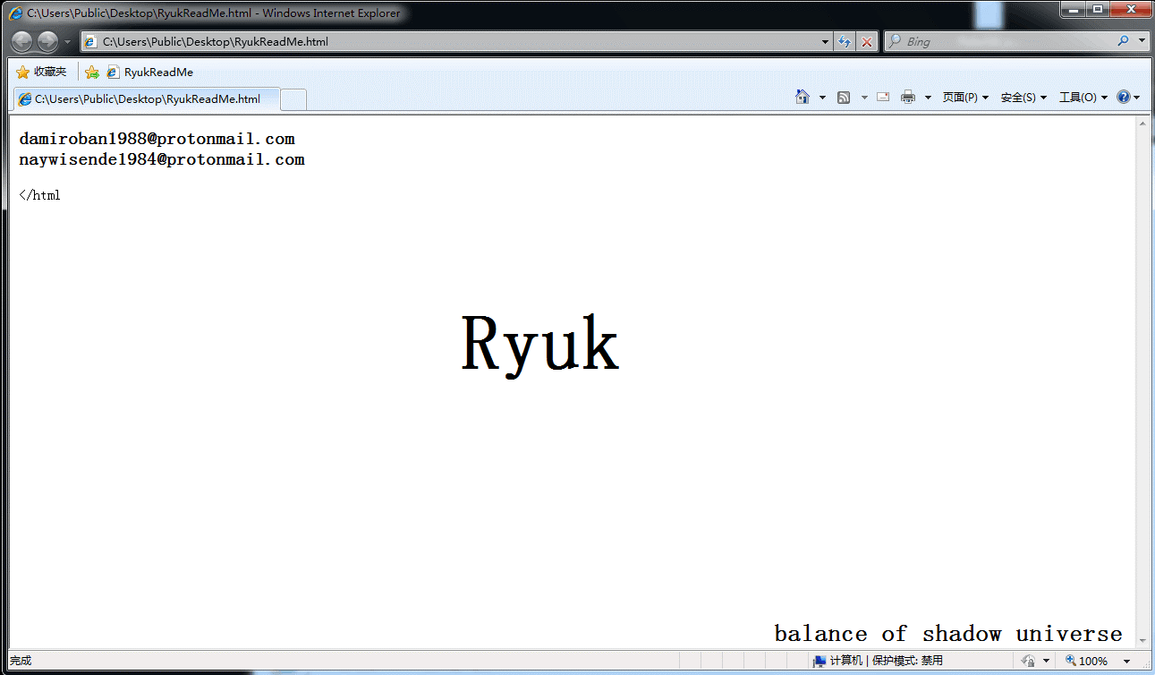1155x675 pixels.
Task: Click the RSS feeds icon
Action: pyautogui.click(x=843, y=97)
